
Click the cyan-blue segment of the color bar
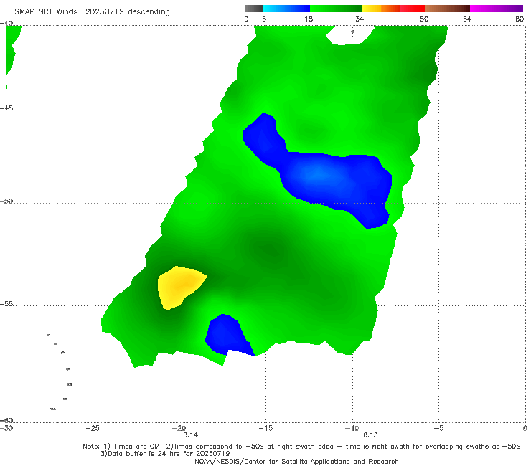click(286, 9)
